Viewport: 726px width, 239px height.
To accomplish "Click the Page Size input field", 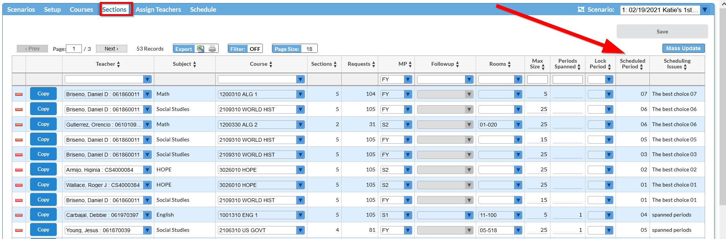I will (x=310, y=49).
